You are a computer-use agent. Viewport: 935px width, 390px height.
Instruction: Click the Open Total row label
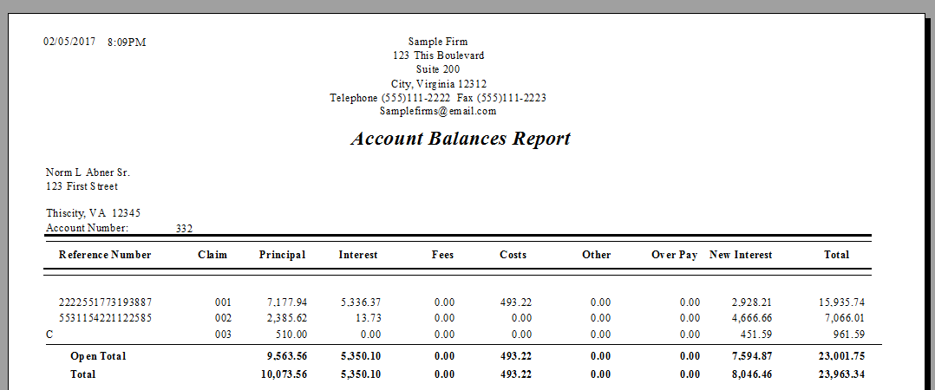coord(98,356)
